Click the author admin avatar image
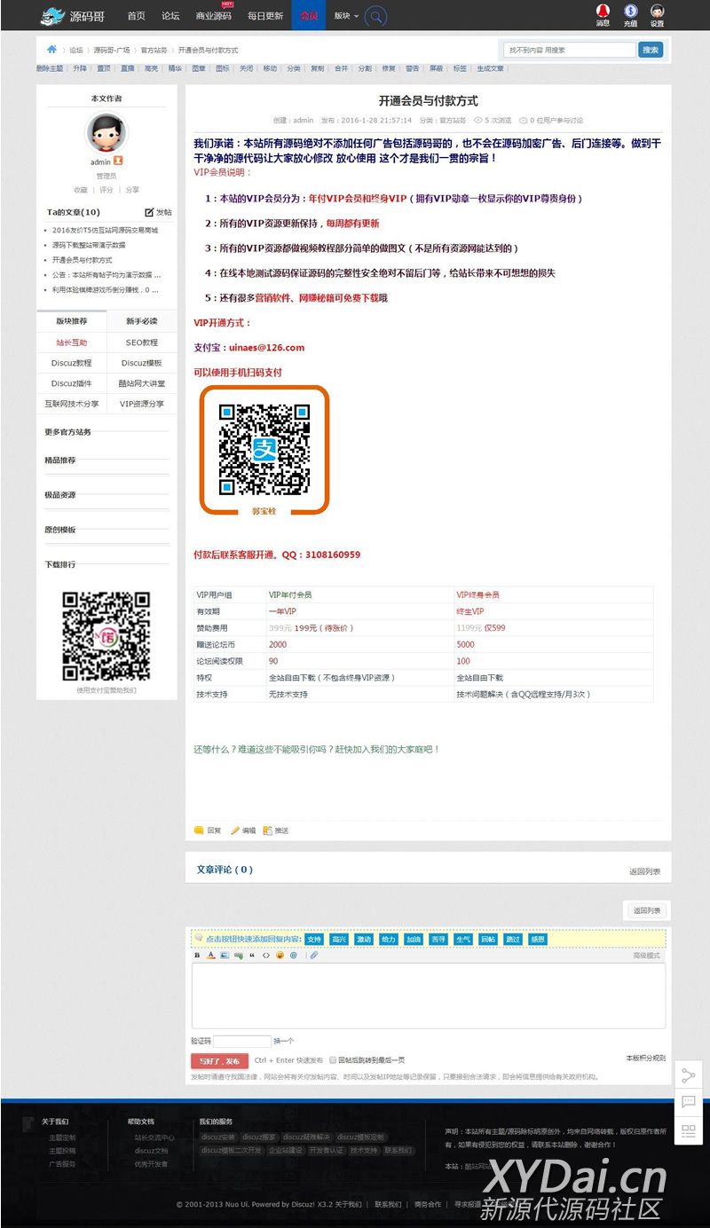Screen dimensions: 710x1228 click(106, 133)
